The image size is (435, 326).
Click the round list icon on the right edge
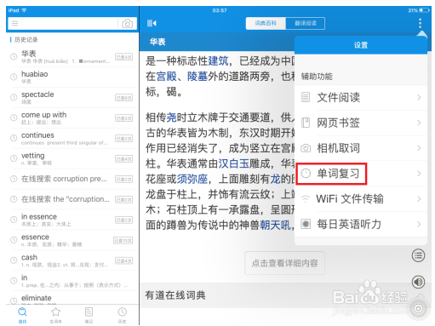[x=418, y=255]
